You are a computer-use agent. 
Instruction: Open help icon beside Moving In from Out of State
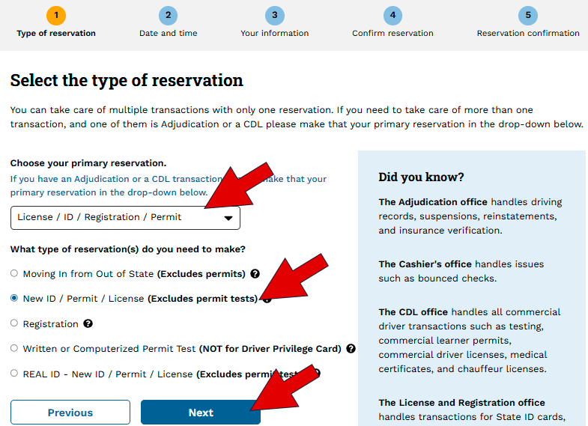click(x=255, y=274)
